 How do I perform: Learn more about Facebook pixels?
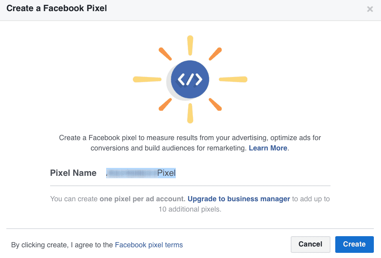268,148
